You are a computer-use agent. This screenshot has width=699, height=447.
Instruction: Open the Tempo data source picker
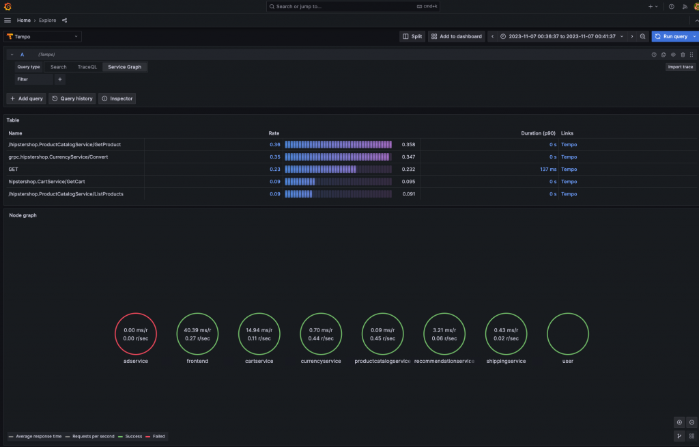coord(43,37)
